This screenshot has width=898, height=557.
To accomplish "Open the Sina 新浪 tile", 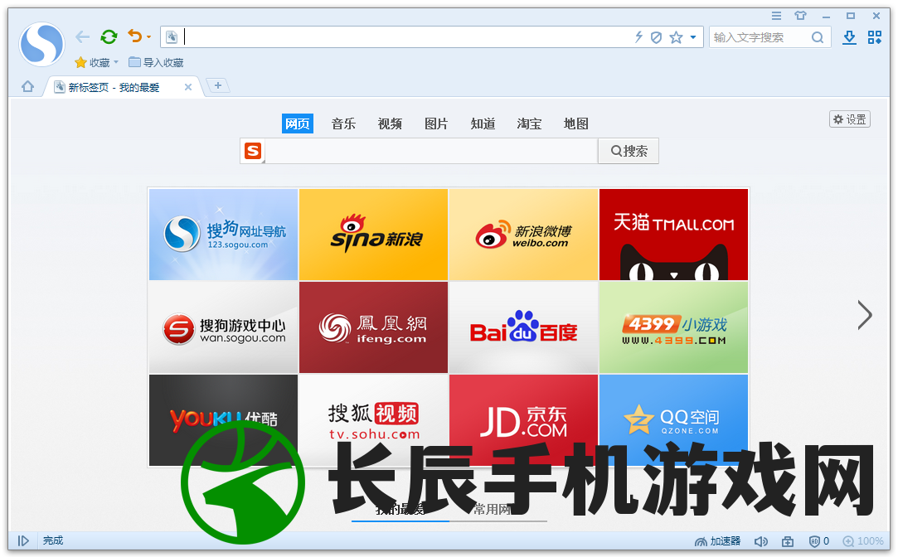I will click(373, 234).
